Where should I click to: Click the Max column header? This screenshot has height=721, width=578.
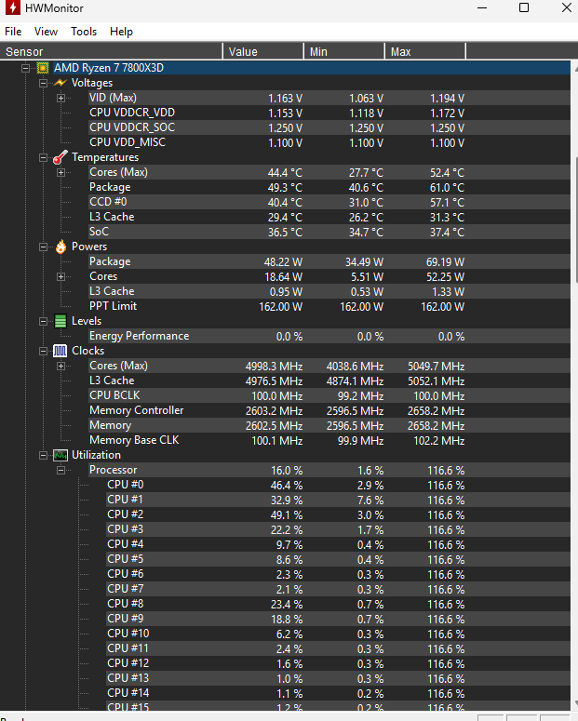tap(425, 51)
